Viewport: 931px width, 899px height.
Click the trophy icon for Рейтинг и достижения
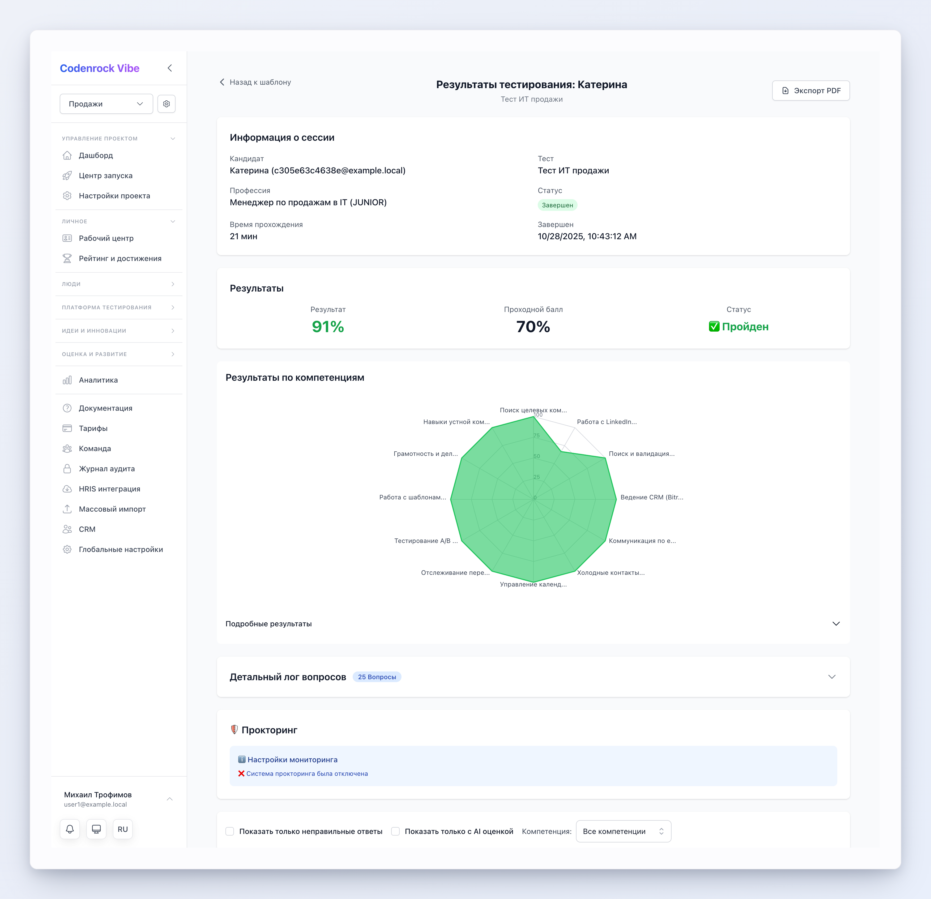pyautogui.click(x=67, y=258)
